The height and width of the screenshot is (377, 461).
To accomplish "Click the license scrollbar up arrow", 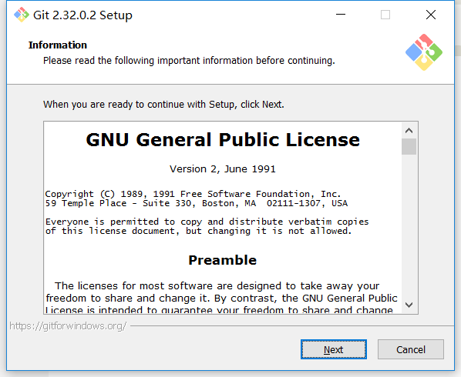I will [x=409, y=131].
